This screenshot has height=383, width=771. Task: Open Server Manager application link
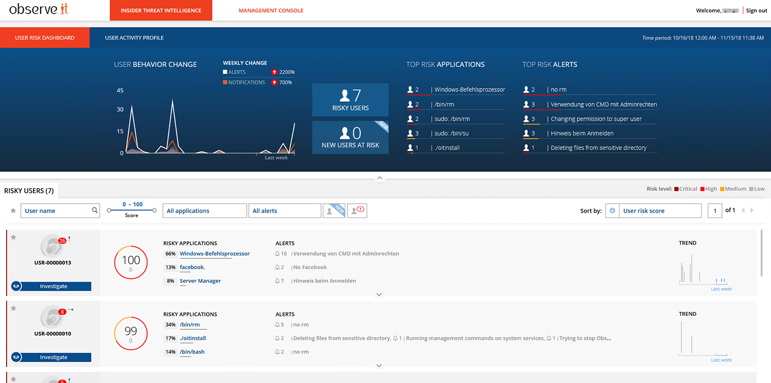[x=200, y=281]
